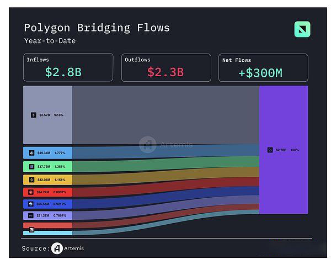Click the green arrow logo in top-right corner
Screen dimensions: 331x259
point(302,29)
